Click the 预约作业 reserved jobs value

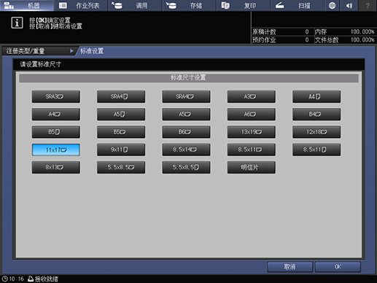(307, 40)
